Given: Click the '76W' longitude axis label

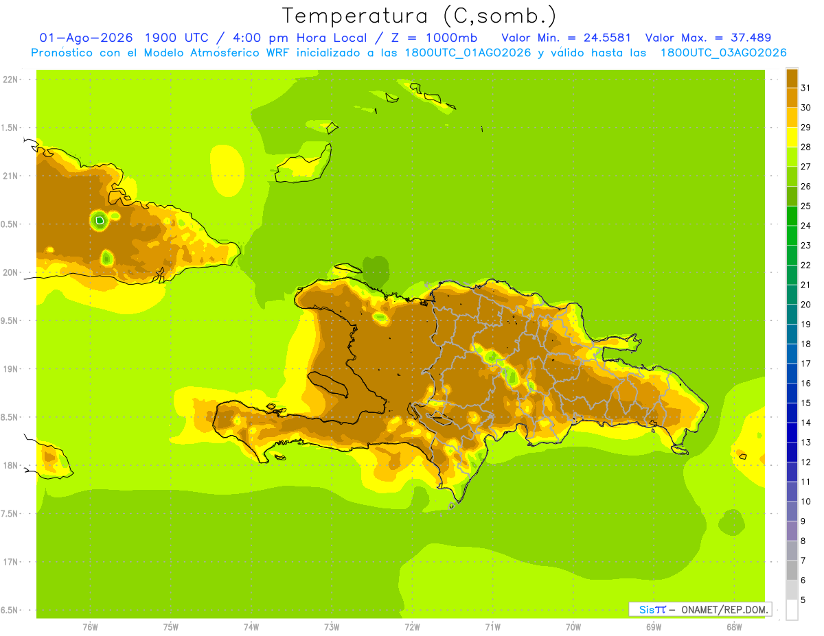Looking at the screenshot, I should click(90, 627).
